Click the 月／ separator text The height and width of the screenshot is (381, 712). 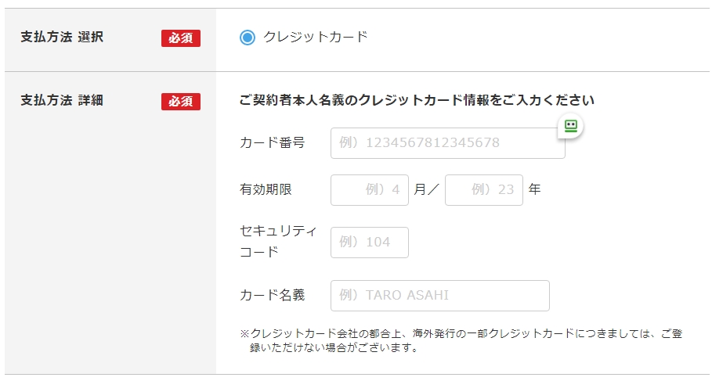427,189
